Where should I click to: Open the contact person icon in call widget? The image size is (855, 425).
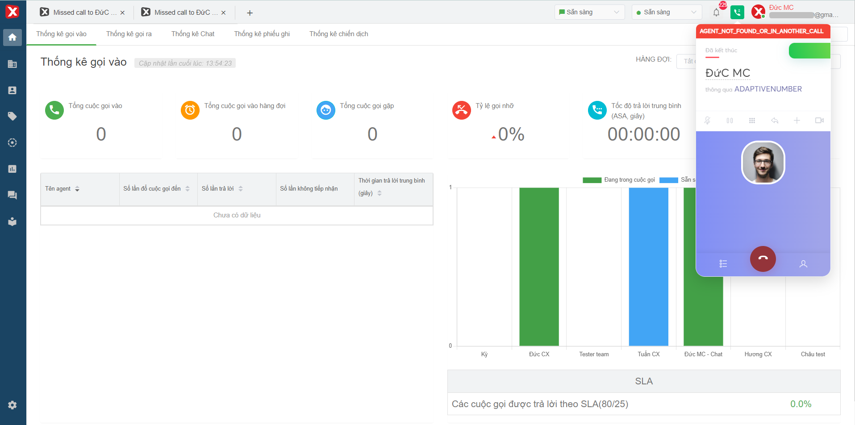(803, 264)
